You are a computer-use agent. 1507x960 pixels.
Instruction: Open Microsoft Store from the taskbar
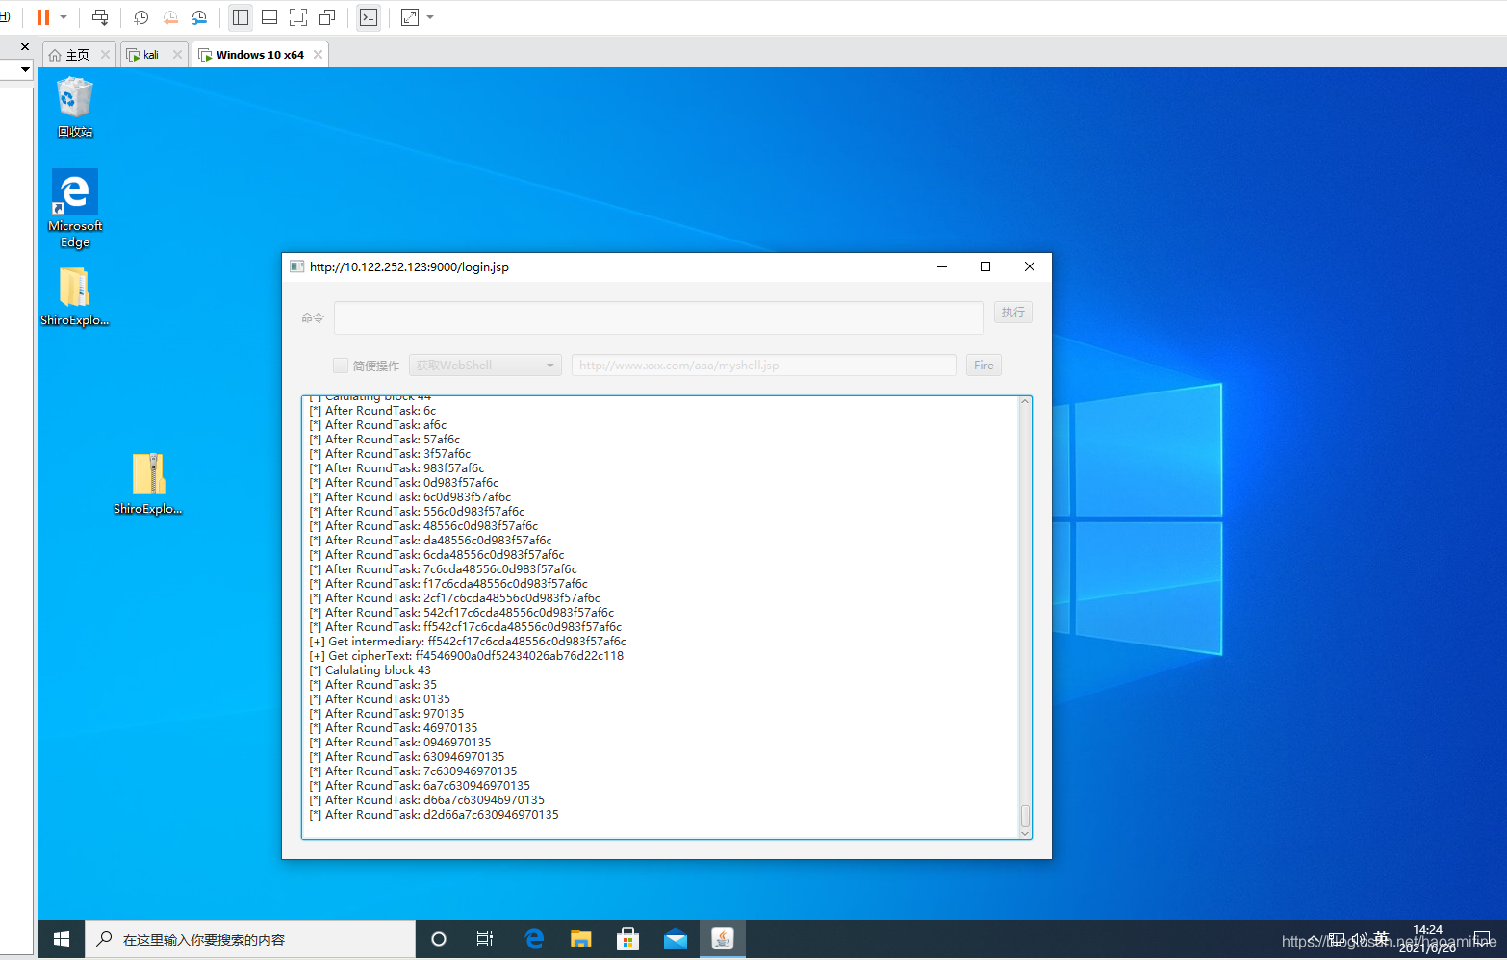pos(627,939)
